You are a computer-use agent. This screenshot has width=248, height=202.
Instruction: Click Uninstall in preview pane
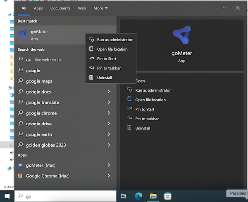(143, 128)
